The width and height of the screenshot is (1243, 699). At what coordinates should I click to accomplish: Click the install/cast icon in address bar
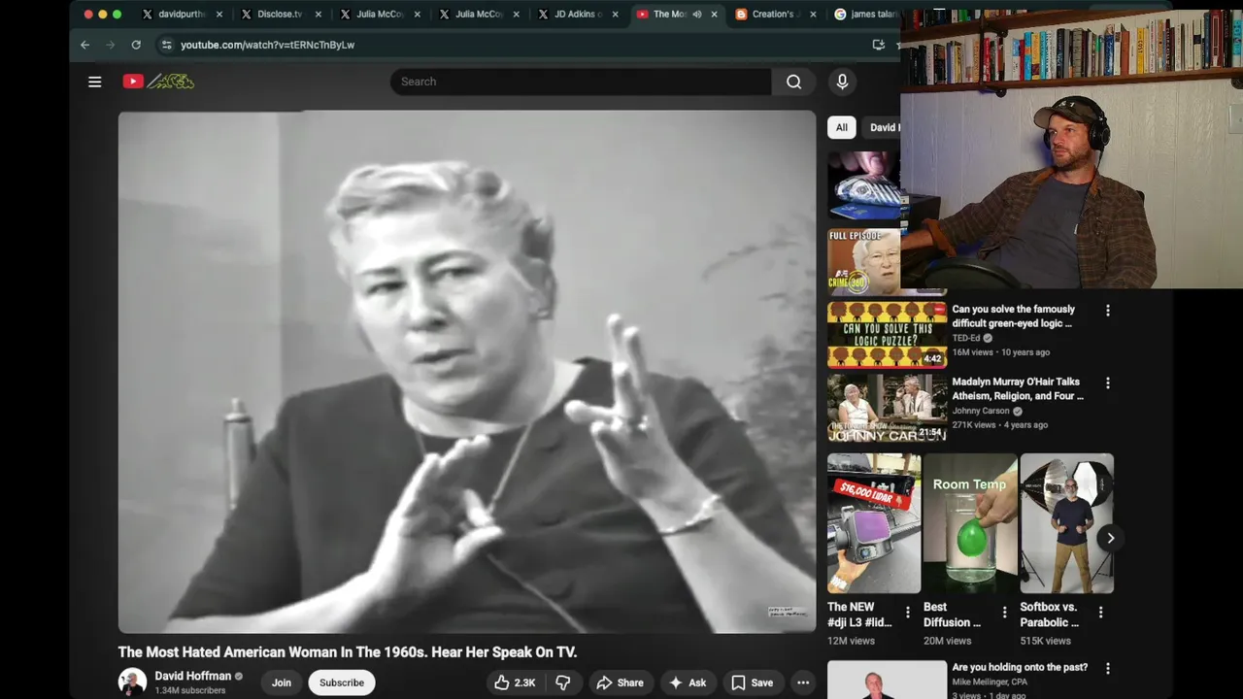tap(879, 45)
